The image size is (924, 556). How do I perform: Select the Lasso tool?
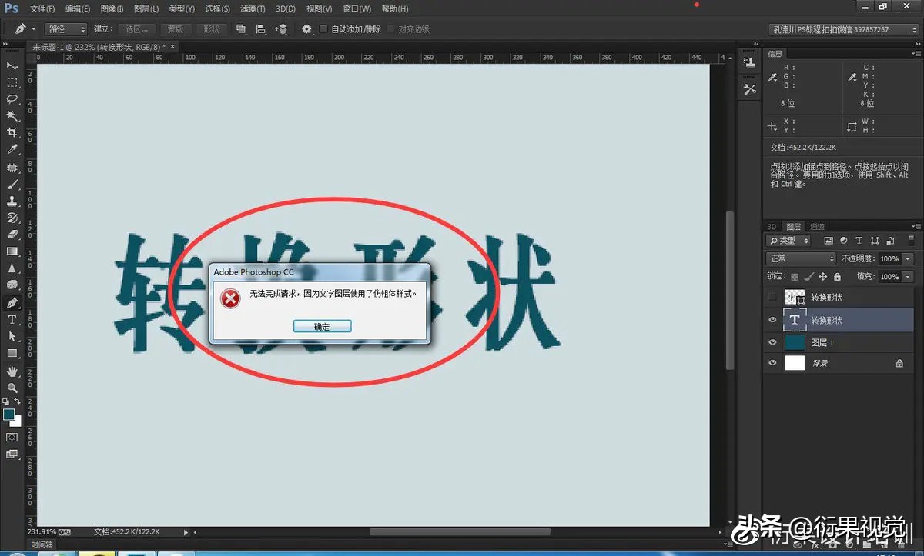[x=12, y=99]
